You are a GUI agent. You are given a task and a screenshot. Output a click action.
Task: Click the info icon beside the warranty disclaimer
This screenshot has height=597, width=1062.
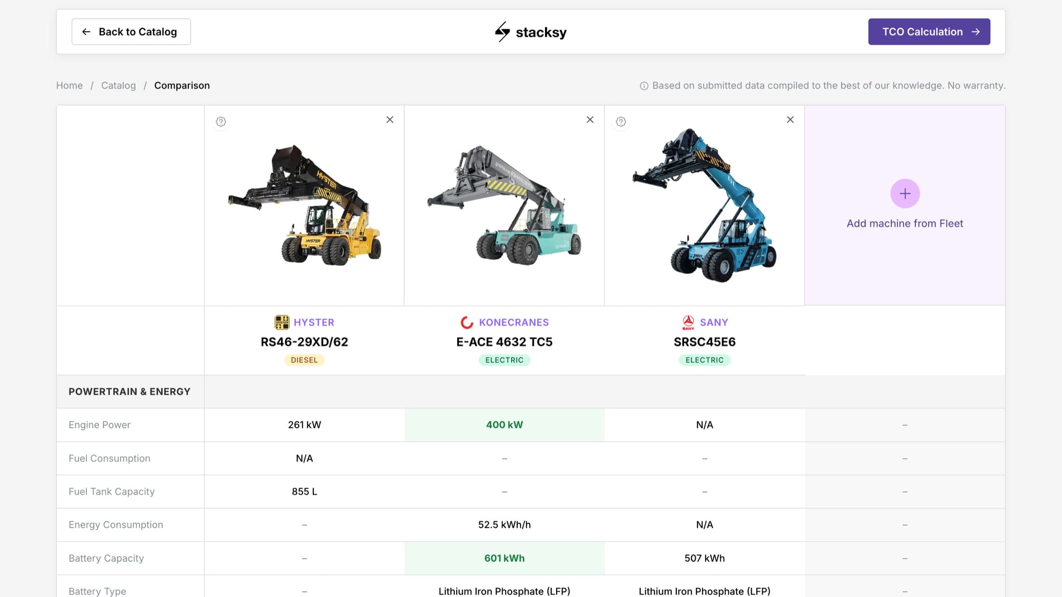point(644,86)
